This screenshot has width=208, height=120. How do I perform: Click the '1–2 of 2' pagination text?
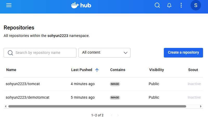tap(97, 115)
